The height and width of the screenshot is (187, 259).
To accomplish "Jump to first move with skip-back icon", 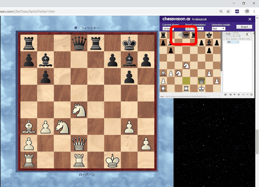I will [x=239, y=95].
